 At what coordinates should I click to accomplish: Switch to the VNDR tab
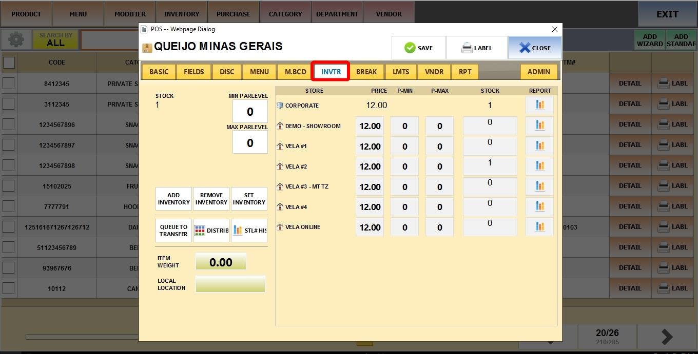pos(434,72)
